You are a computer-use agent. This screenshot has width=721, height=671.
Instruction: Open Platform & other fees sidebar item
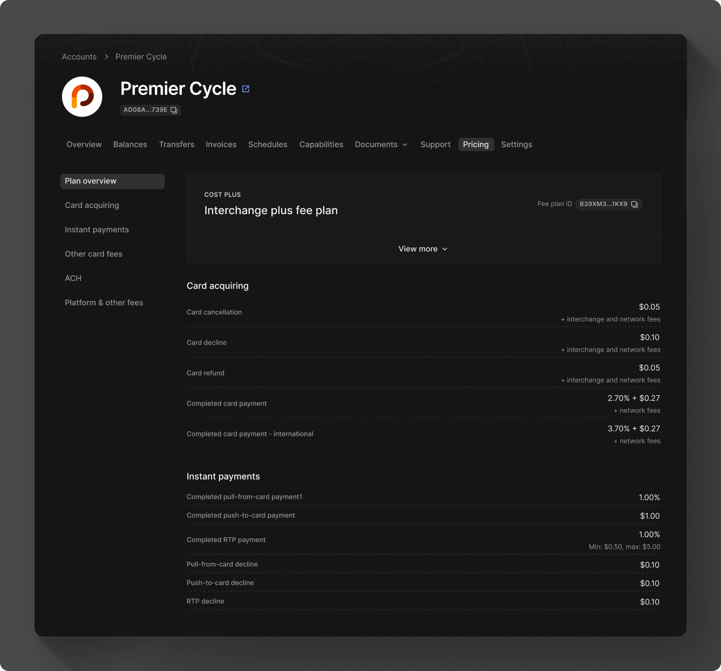[104, 303]
